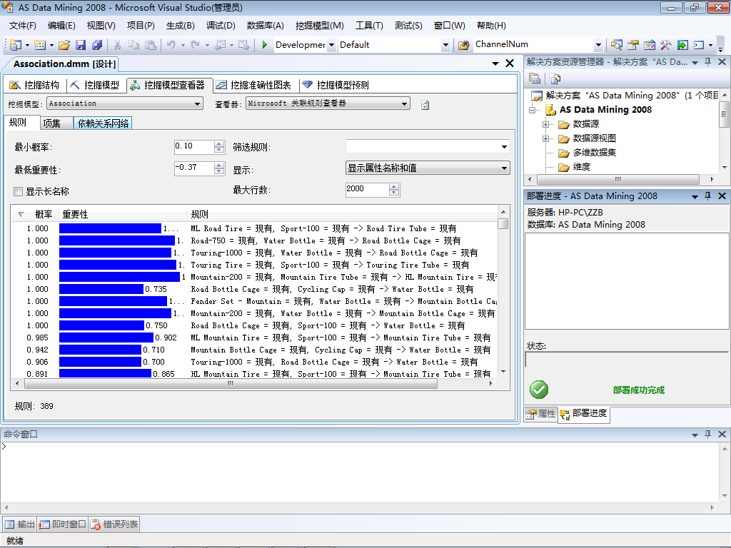Image resolution: width=731 pixels, height=548 pixels.
Task: Click the 最大行数 input field
Action: (x=367, y=189)
